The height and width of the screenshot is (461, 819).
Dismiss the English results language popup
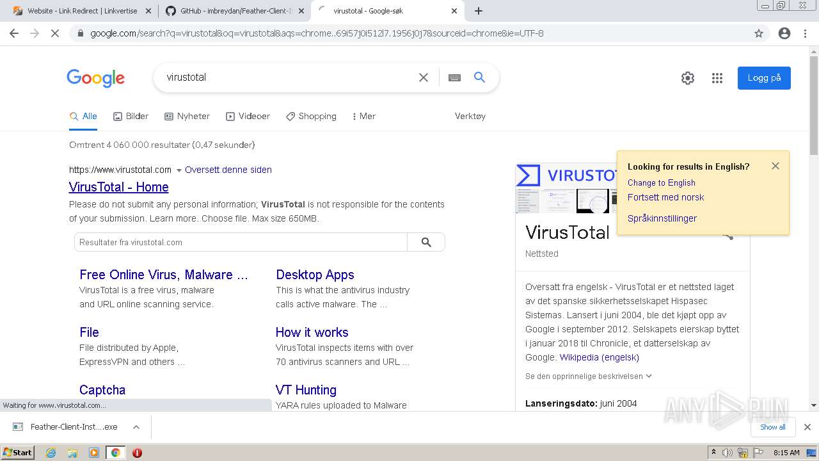click(x=775, y=166)
